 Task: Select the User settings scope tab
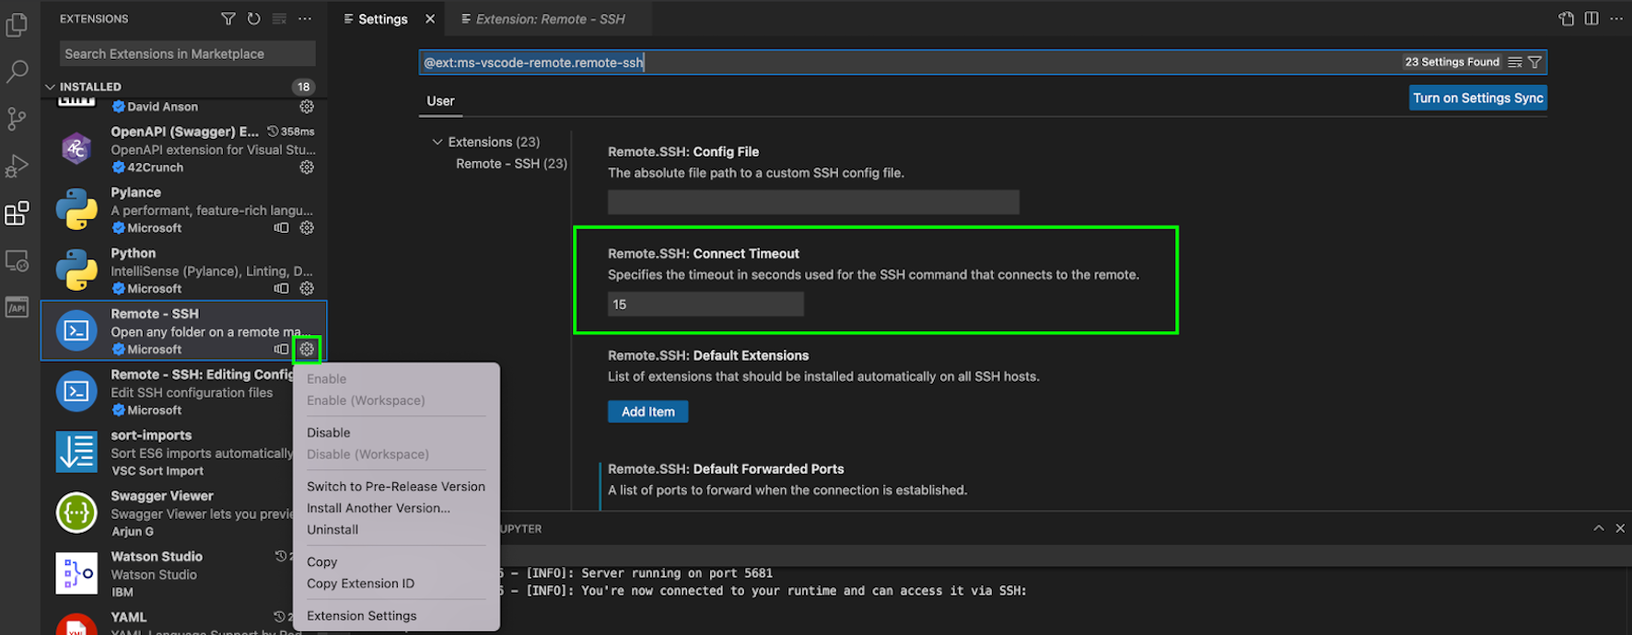tap(440, 101)
